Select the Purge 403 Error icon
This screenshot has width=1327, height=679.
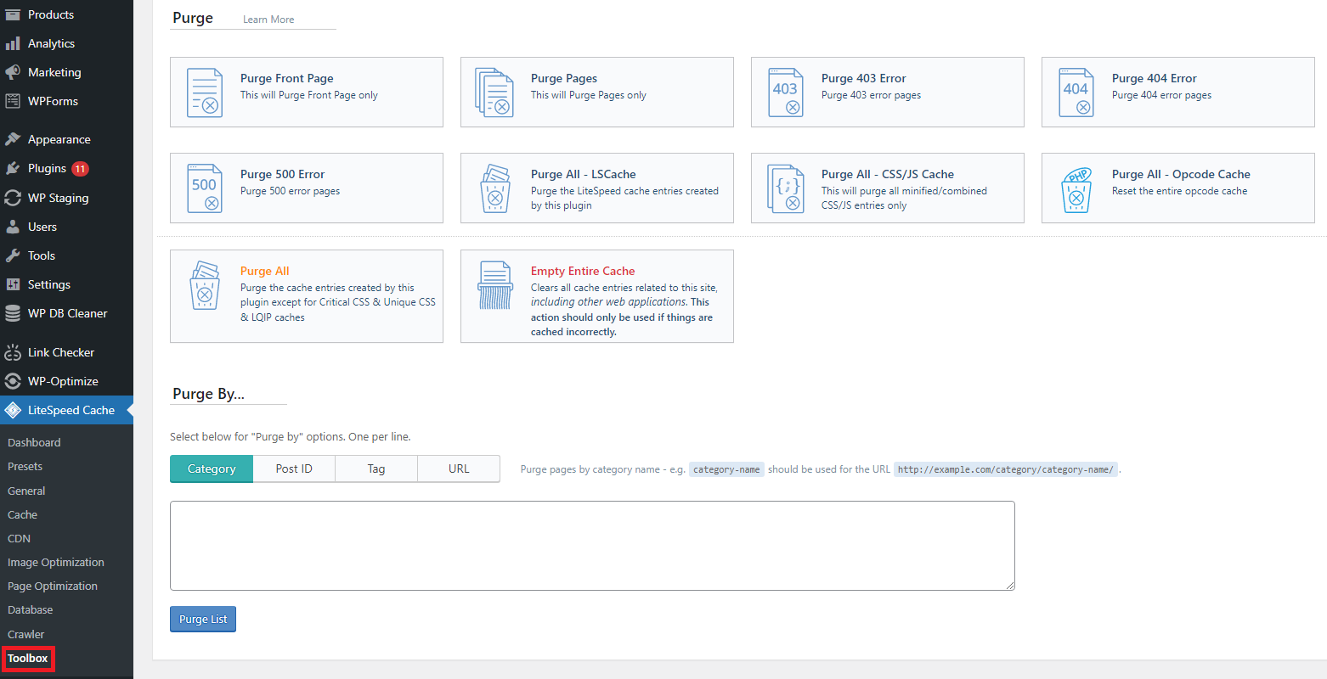[x=785, y=92]
